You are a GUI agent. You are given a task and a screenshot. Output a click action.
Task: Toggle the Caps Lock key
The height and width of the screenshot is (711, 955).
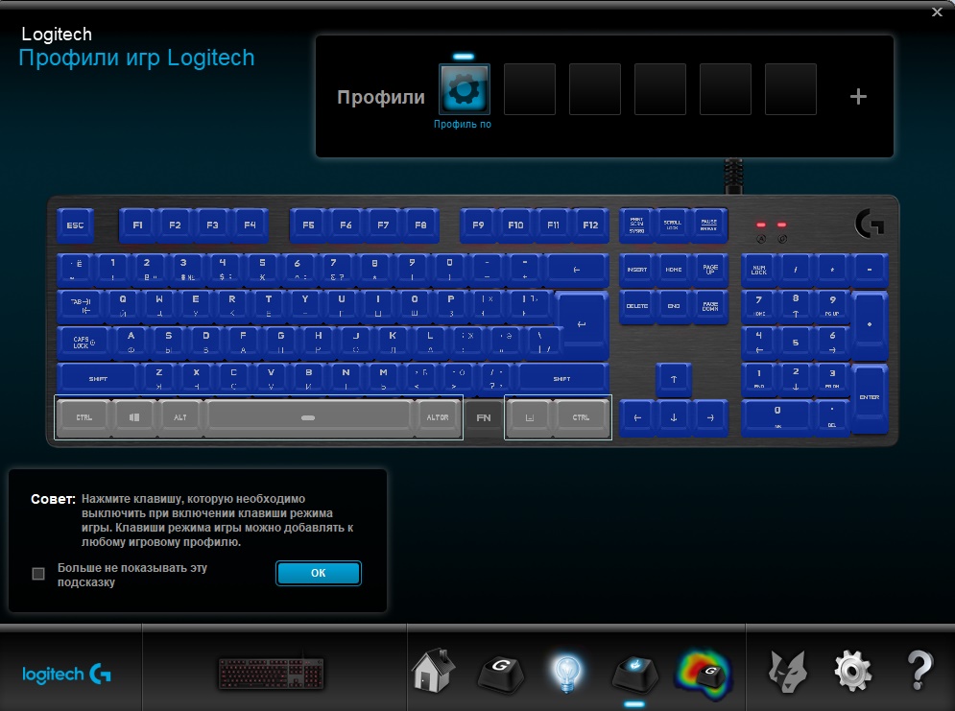pos(84,343)
